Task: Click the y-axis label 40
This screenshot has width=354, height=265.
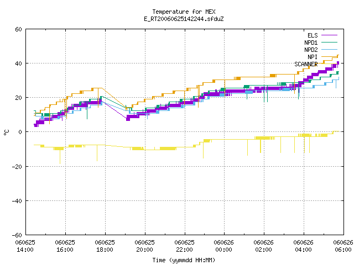Action: click(x=18, y=63)
